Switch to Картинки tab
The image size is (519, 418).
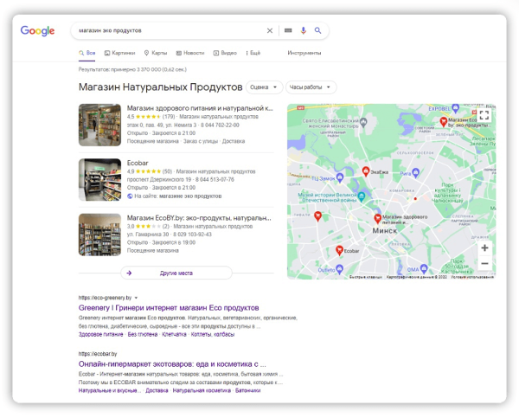pyautogui.click(x=120, y=53)
